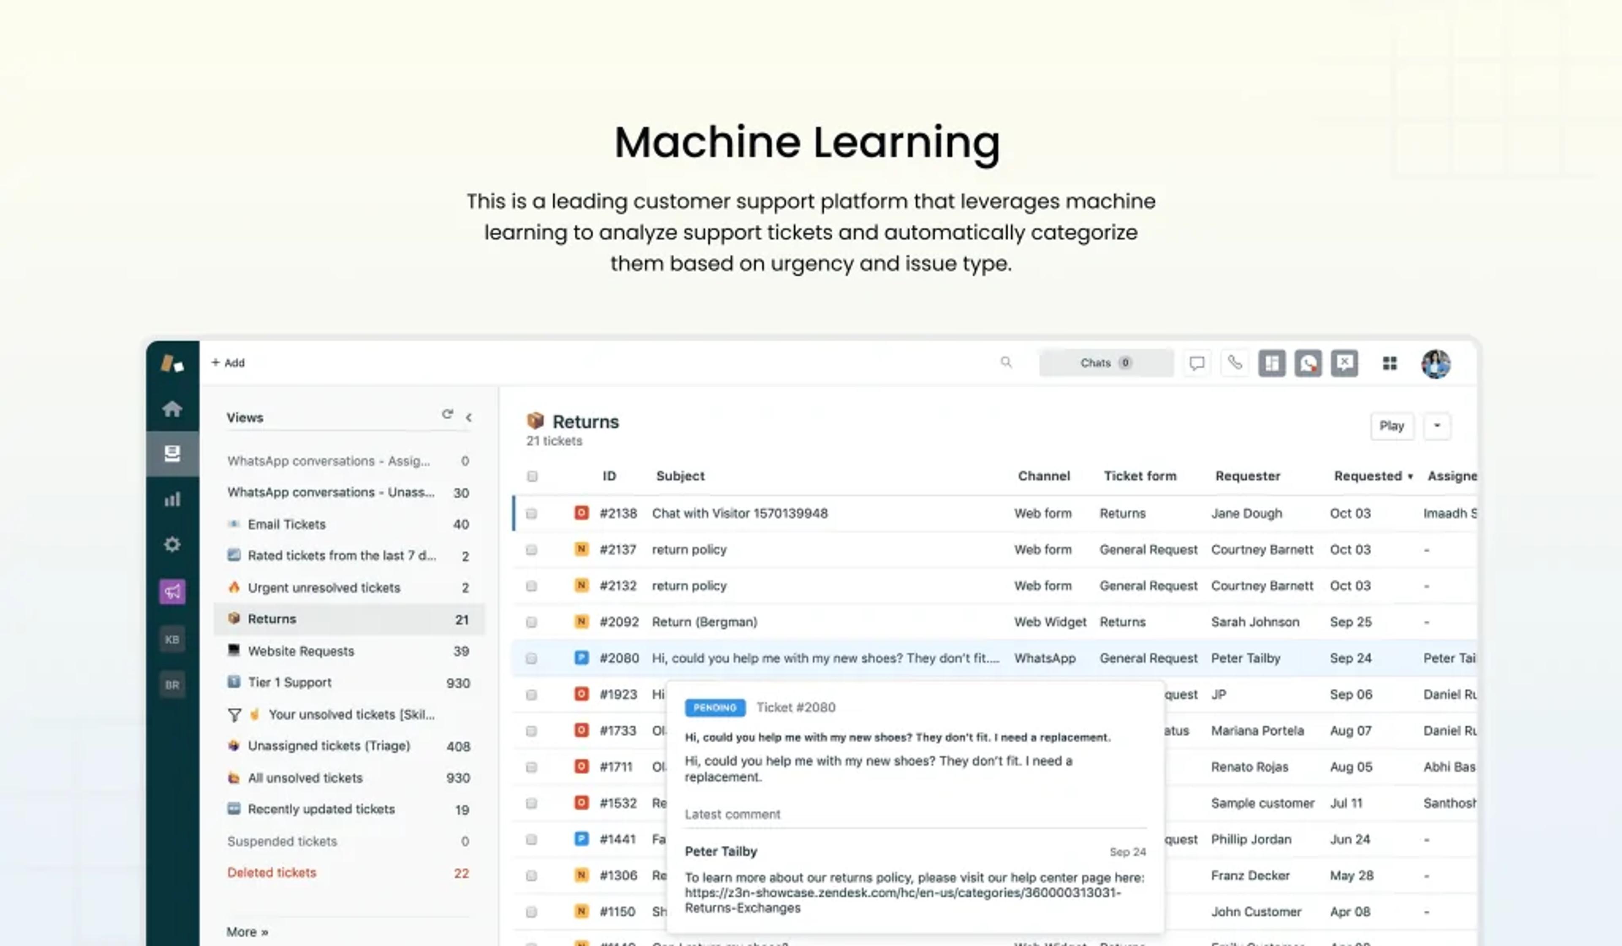The width and height of the screenshot is (1622, 946).
Task: Check the box for ticket #2132
Action: 531,586
